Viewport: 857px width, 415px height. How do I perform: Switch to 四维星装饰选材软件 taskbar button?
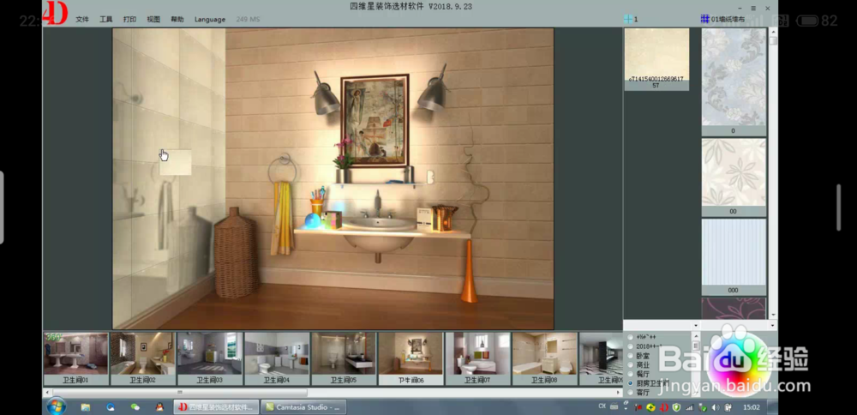[x=216, y=407]
